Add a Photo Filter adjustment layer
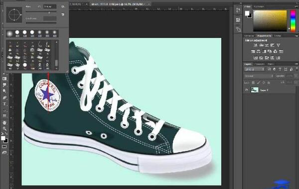 (x=270, y=51)
